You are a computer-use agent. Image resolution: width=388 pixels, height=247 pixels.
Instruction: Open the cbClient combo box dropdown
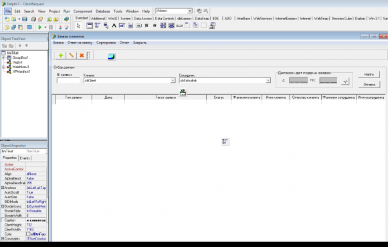(173, 81)
